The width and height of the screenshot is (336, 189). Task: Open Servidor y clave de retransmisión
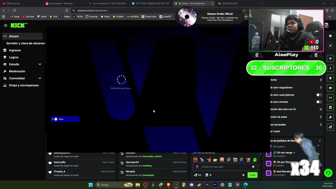pos(25,43)
